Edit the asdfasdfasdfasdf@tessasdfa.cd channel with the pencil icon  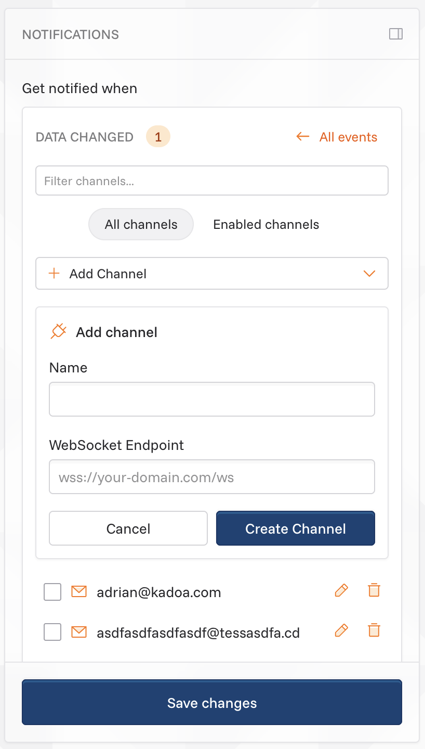pos(341,630)
